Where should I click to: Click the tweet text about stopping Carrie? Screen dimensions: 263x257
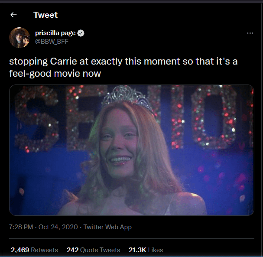(x=123, y=62)
